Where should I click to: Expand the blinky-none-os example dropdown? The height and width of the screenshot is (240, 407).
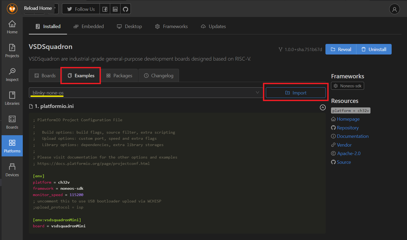146,93
